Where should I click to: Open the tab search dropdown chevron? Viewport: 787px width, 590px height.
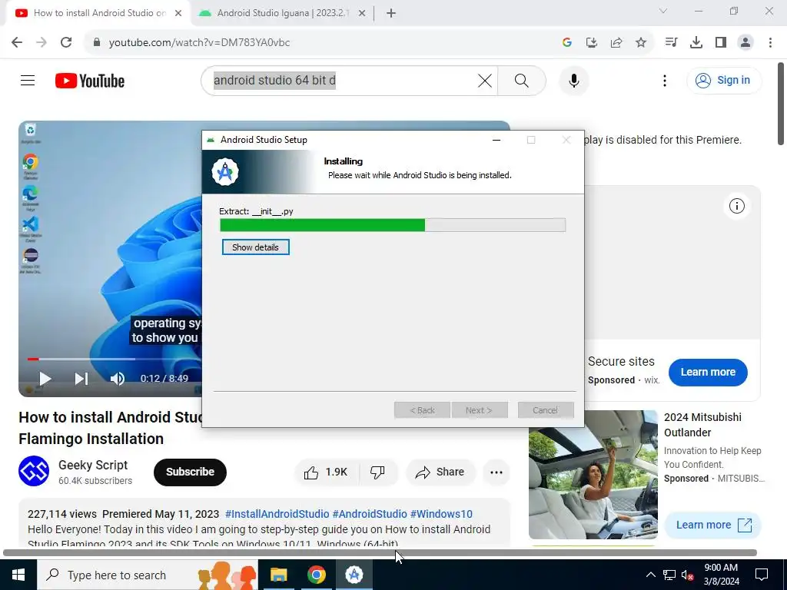pyautogui.click(x=663, y=11)
